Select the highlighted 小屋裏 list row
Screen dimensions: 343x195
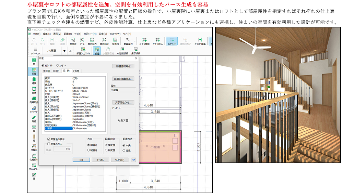click(58, 129)
